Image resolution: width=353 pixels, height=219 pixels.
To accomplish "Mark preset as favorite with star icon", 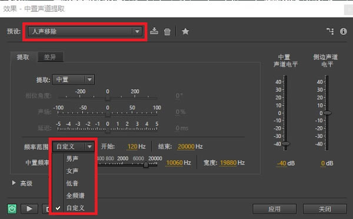I will tap(185, 32).
